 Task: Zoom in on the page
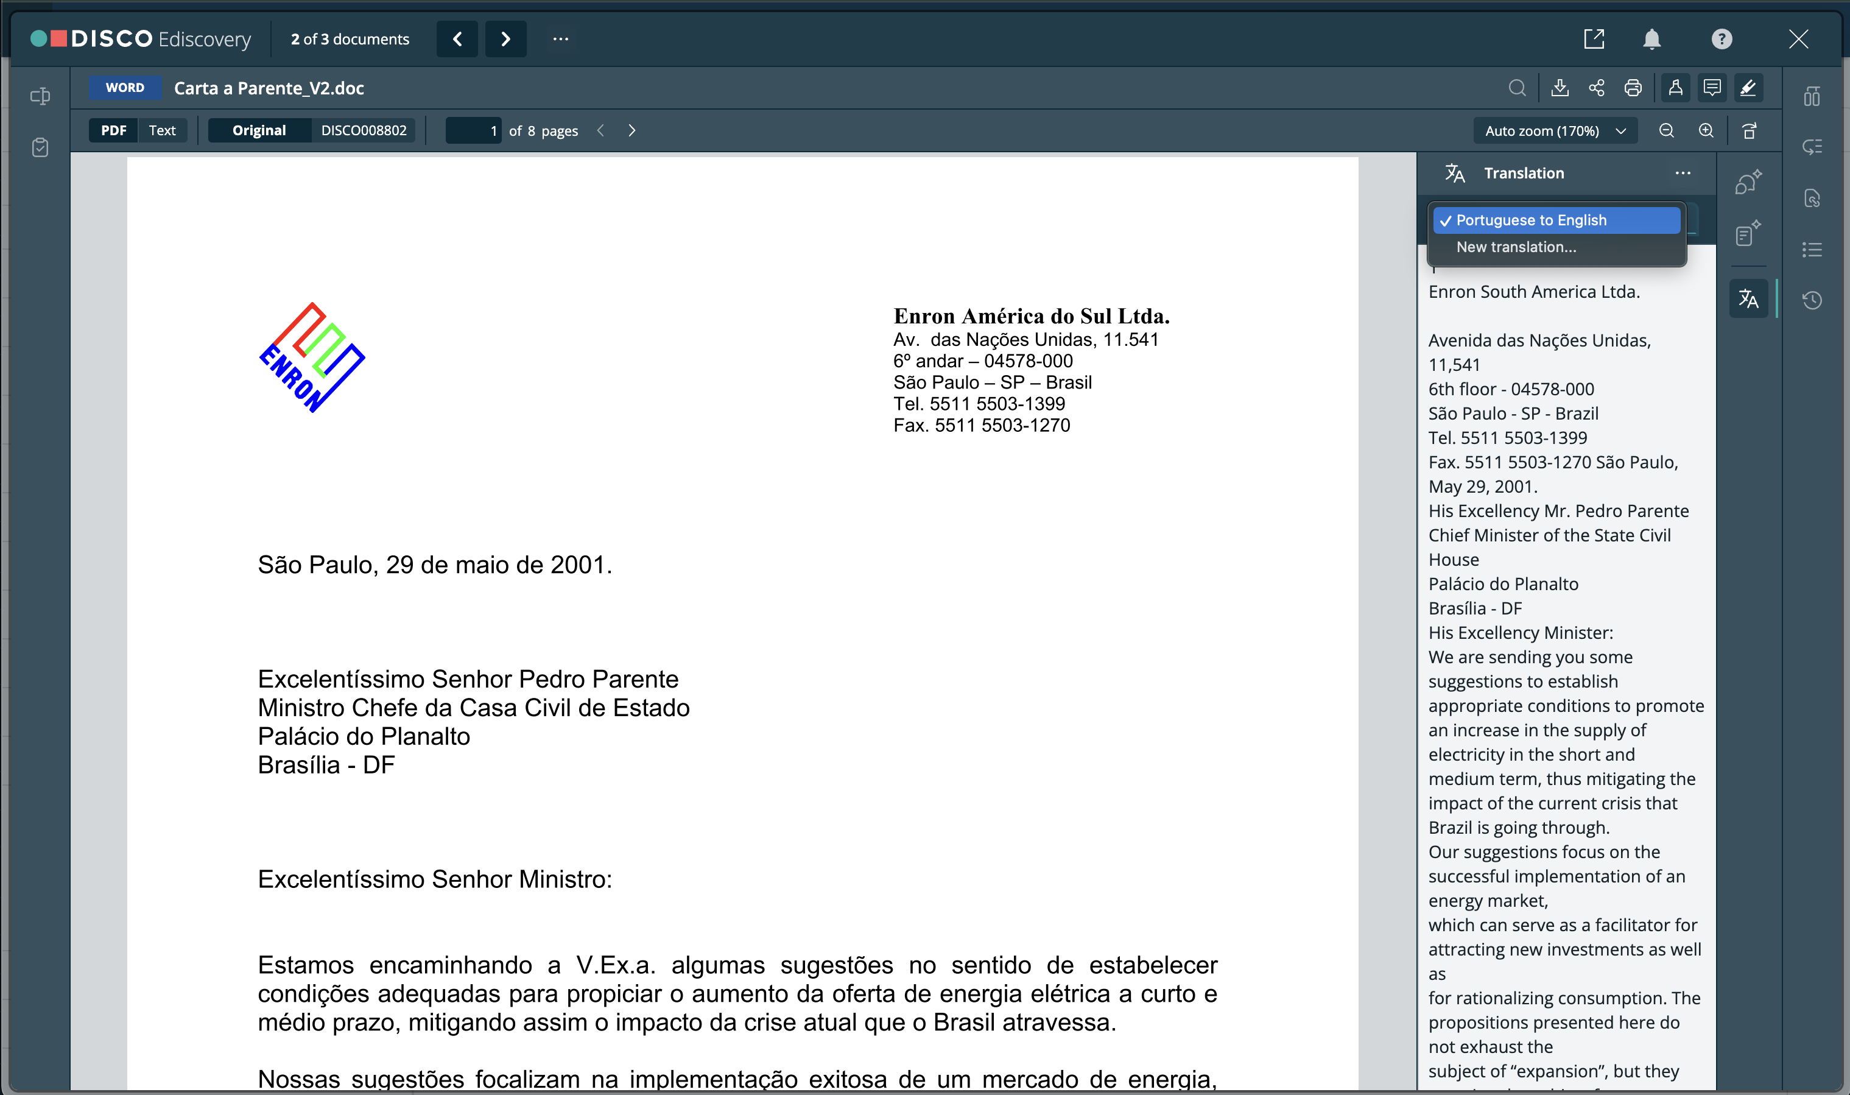[1706, 130]
